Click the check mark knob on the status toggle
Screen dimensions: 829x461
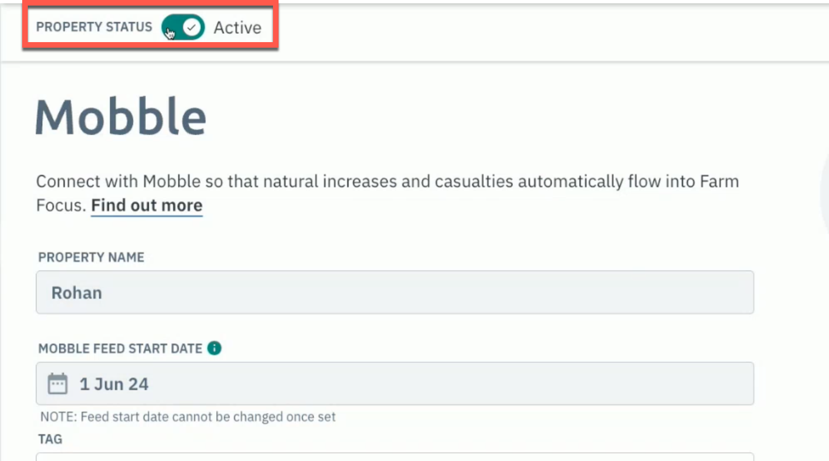pyautogui.click(x=192, y=27)
